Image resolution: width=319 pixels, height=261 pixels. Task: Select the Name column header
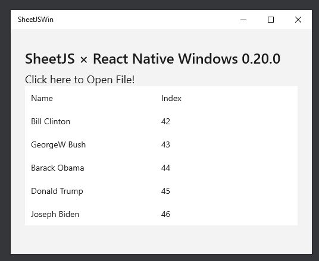[42, 98]
